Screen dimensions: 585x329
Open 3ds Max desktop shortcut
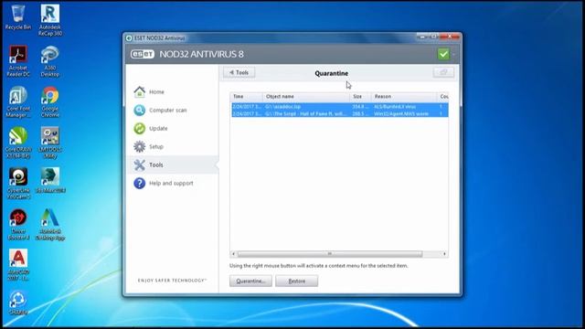click(50, 180)
